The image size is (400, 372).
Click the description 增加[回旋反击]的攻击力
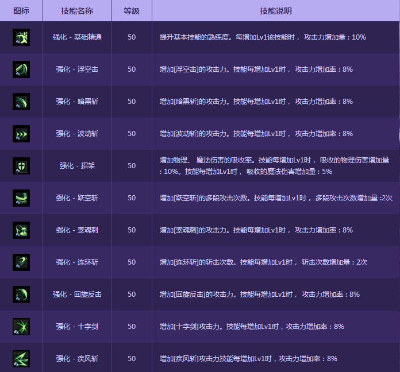(x=260, y=294)
